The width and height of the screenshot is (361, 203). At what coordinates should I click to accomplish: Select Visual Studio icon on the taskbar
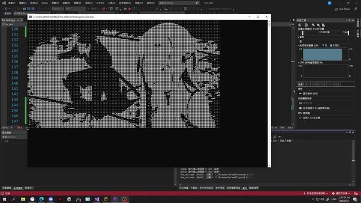click(x=96, y=199)
